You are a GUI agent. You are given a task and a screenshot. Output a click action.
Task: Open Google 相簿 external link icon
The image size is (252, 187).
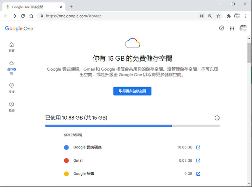coord(198,174)
